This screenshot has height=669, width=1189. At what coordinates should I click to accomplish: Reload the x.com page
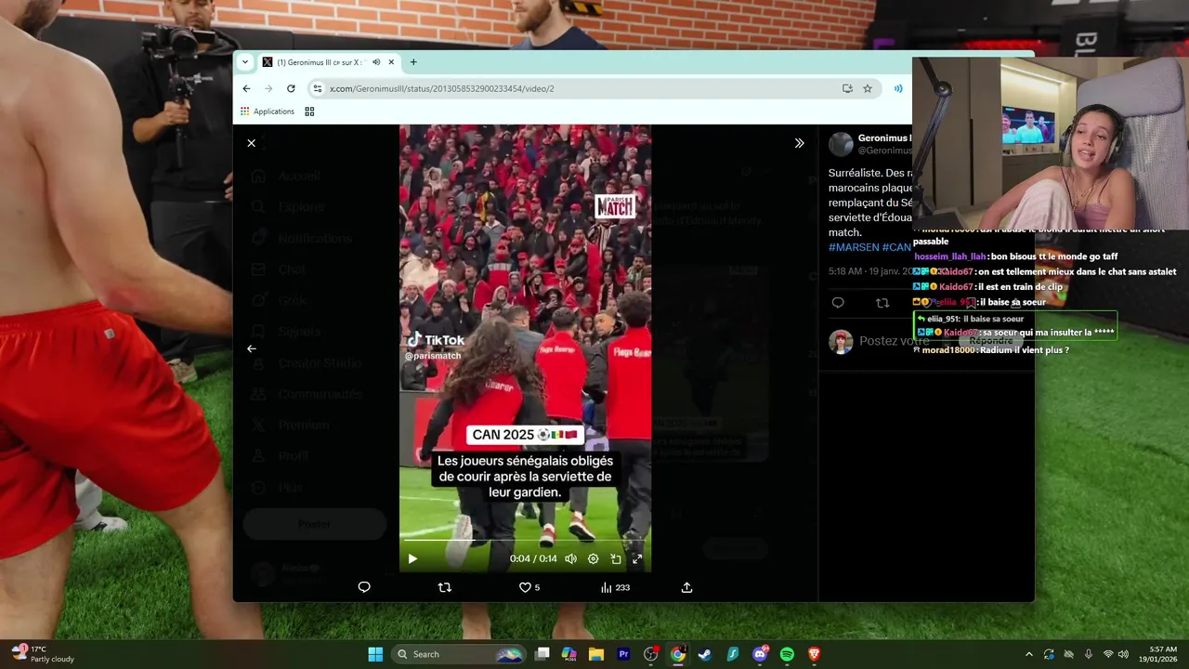tap(291, 88)
